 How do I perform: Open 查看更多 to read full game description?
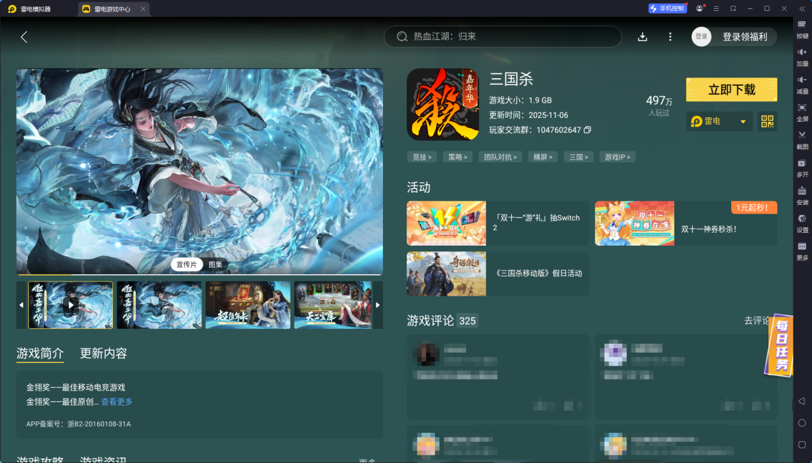[116, 401]
